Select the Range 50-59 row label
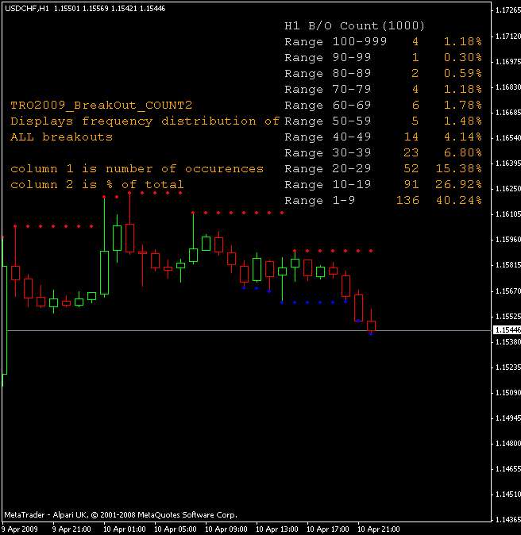The image size is (521, 535). [323, 121]
